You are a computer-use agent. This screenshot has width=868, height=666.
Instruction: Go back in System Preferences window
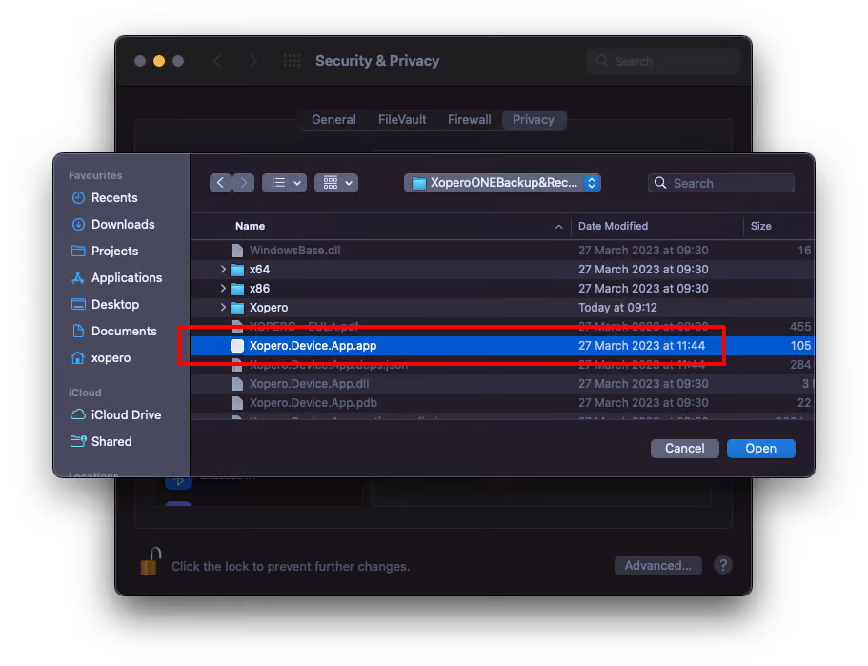pos(217,61)
